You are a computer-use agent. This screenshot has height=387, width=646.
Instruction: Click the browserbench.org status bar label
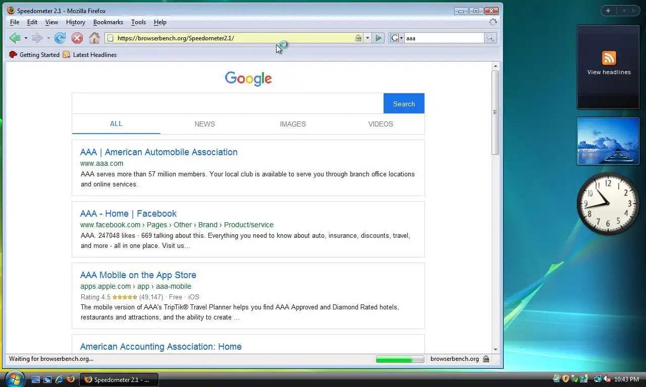tap(454, 359)
